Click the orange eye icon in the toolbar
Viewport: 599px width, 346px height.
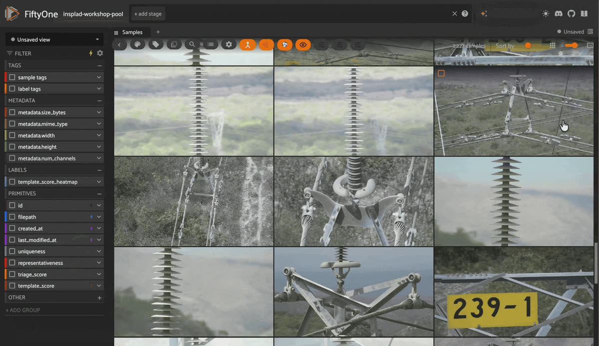pos(302,44)
